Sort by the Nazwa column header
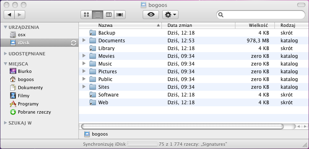This screenshot has width=309, height=149. coord(120,25)
